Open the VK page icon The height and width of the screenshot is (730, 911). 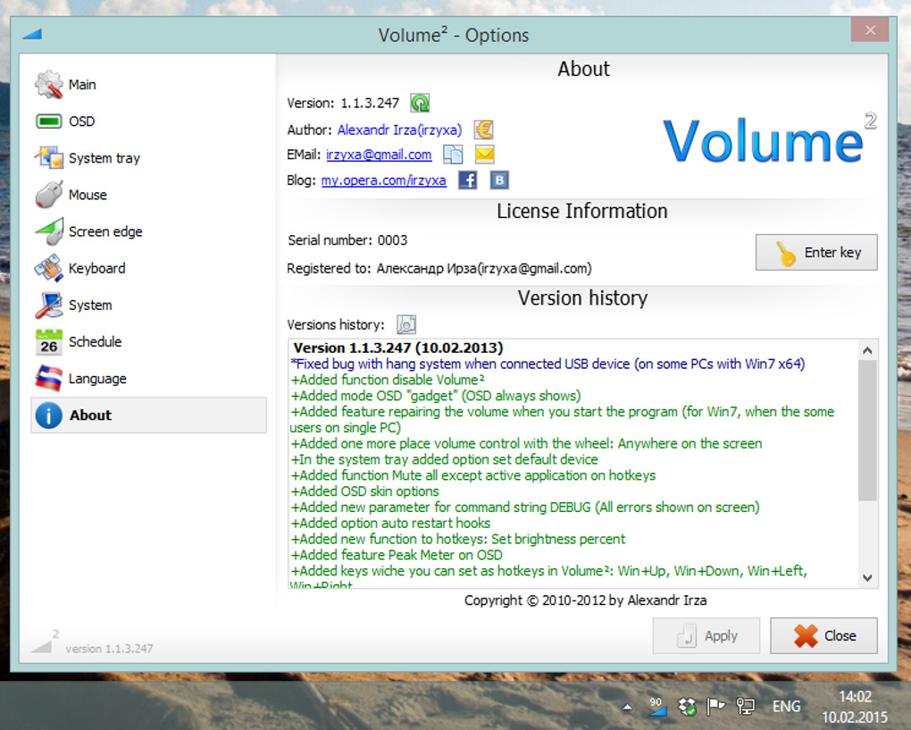(x=499, y=180)
